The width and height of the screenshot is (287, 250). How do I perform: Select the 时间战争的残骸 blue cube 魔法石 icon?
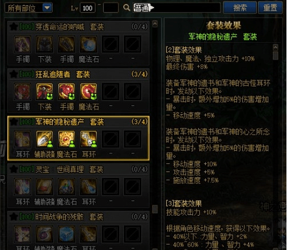[66, 234]
